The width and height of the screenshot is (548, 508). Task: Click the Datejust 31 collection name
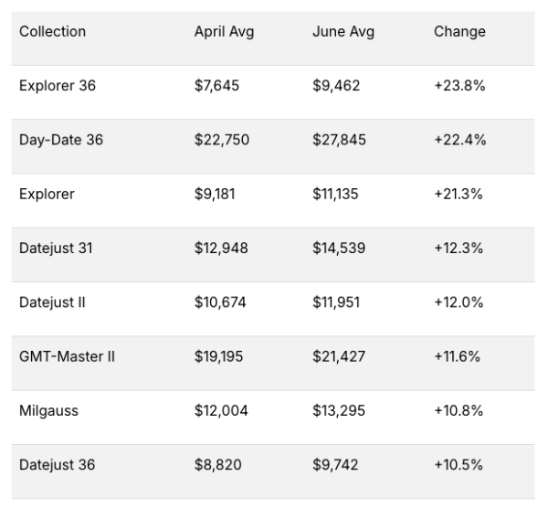[x=56, y=249]
